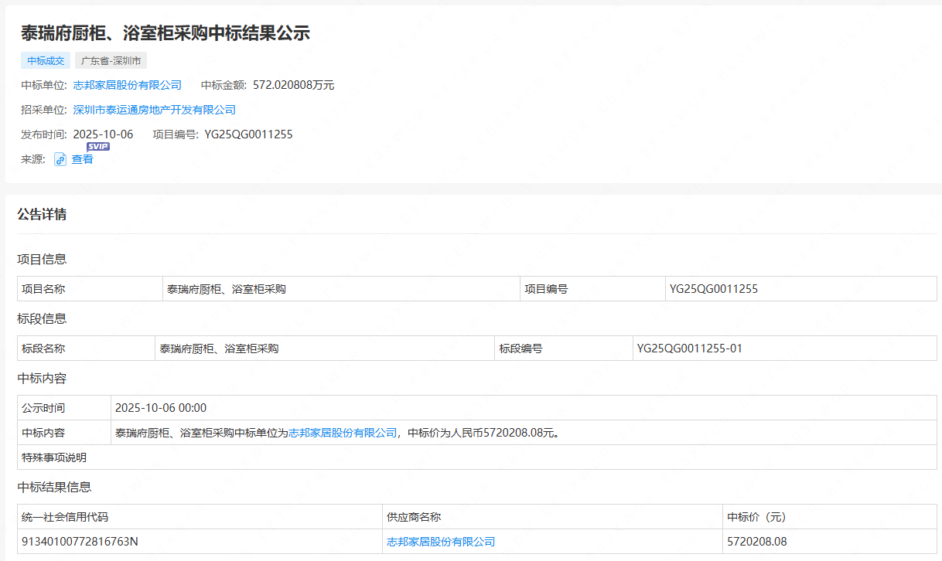Click 项目编号 value beside the publish date
Viewport: 942px width, 561px height.
coord(248,134)
